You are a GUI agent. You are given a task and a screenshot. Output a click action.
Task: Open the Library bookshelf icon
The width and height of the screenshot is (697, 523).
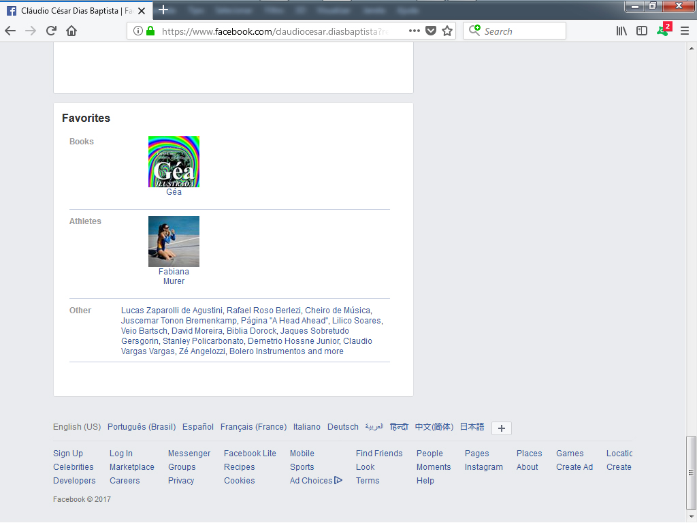click(x=621, y=31)
